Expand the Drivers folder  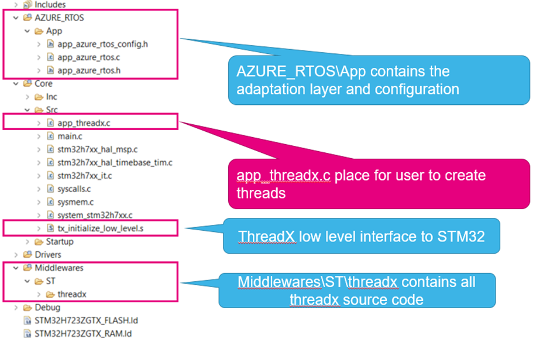click(x=16, y=255)
